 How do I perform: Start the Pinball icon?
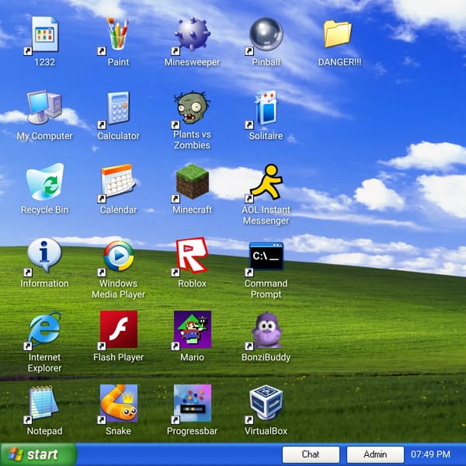coord(266,35)
